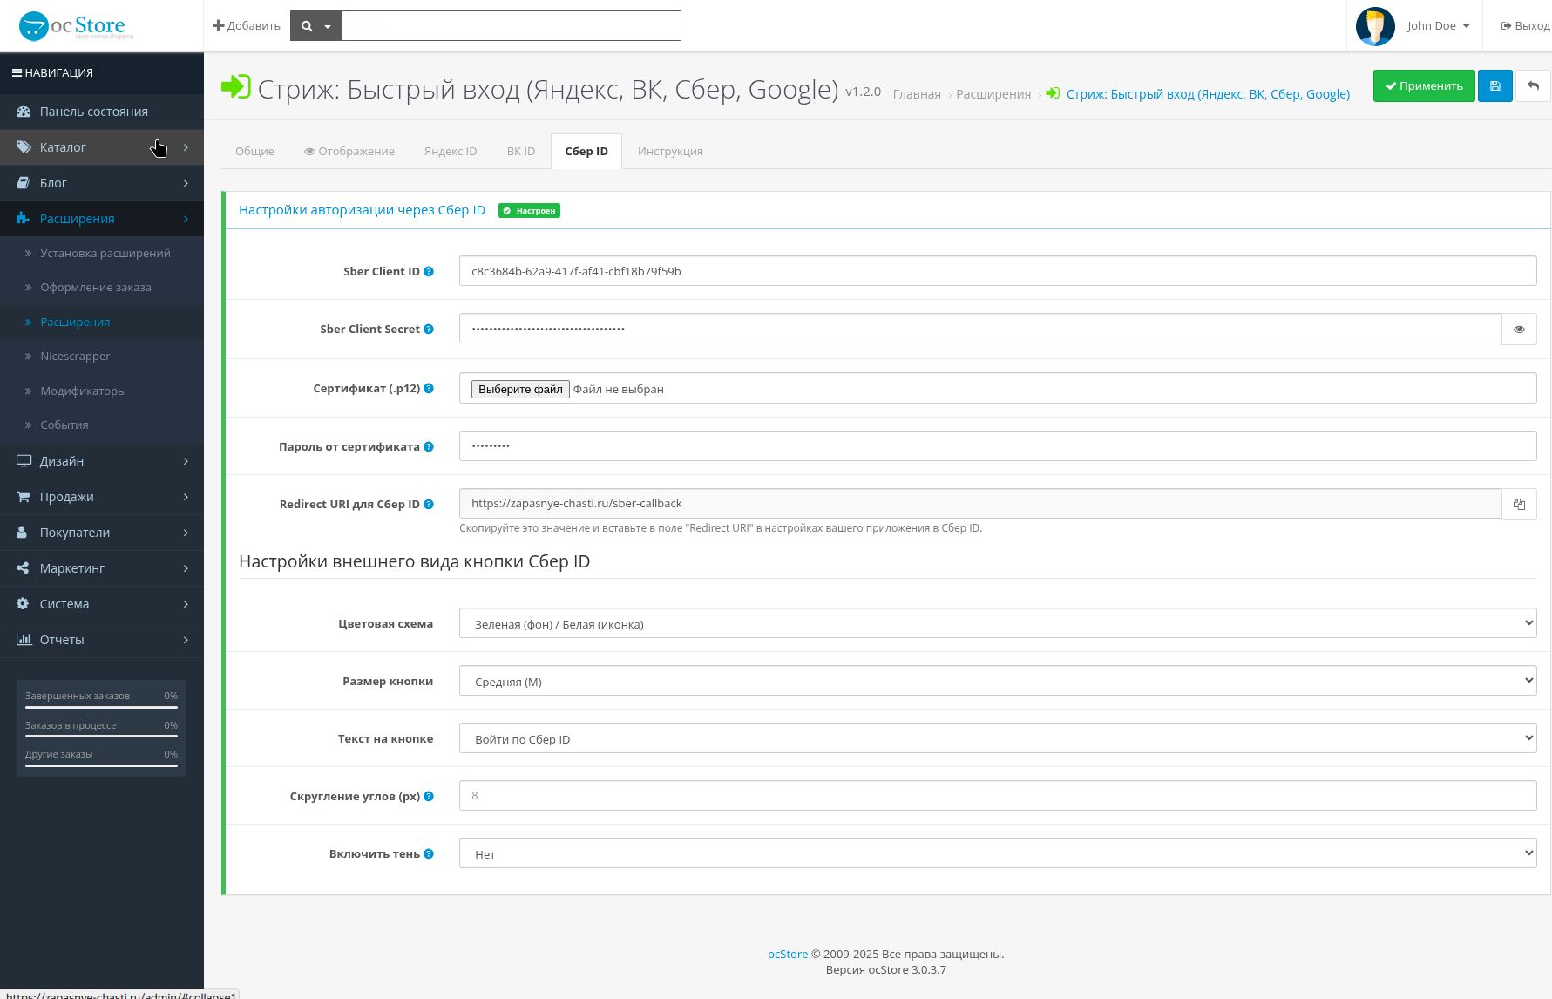The image size is (1552, 999).
Task: Click the Сертификат (.p12) help icon
Action: click(x=429, y=389)
